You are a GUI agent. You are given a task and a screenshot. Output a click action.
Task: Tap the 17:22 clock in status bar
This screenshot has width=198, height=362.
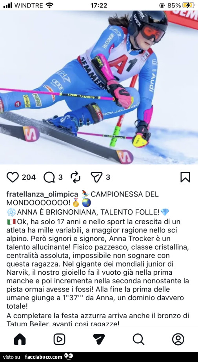99,5
